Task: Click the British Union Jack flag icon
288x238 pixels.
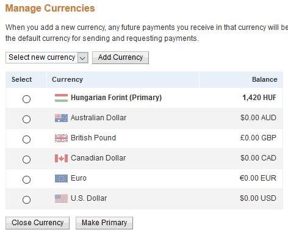Action: 61,138
